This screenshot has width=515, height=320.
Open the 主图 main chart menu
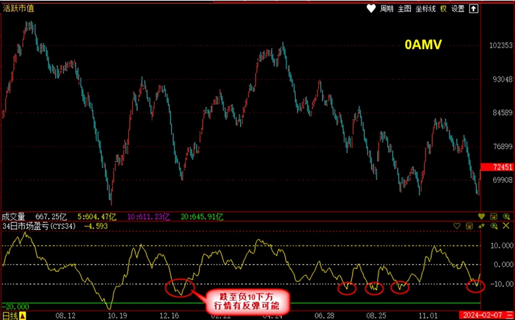[404, 9]
